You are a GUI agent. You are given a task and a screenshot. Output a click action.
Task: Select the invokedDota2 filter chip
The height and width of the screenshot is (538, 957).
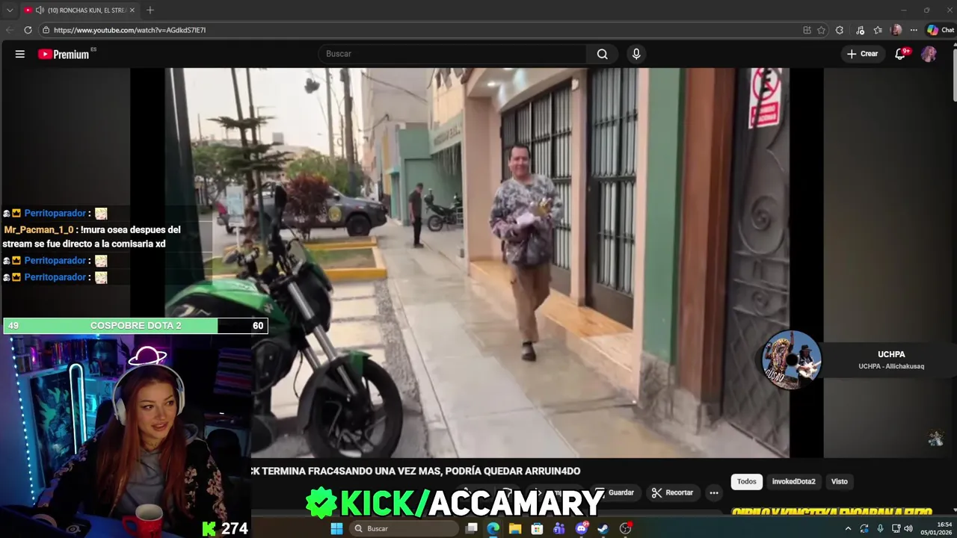[x=793, y=482]
